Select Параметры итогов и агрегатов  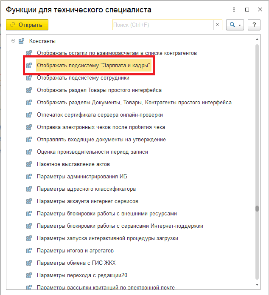tap(75, 251)
